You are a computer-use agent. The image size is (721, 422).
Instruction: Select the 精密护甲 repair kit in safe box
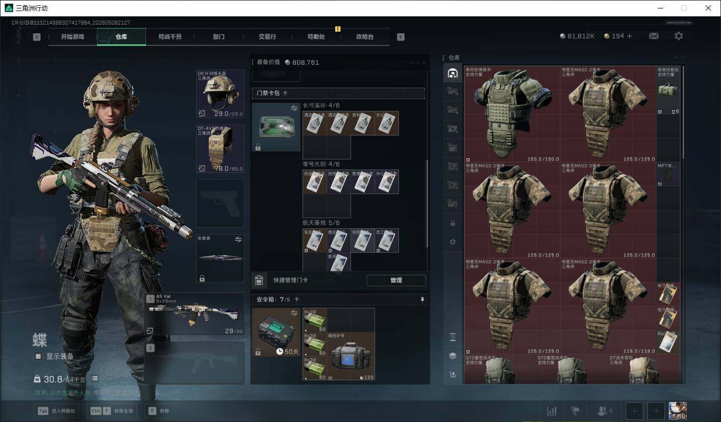pyautogui.click(x=350, y=356)
